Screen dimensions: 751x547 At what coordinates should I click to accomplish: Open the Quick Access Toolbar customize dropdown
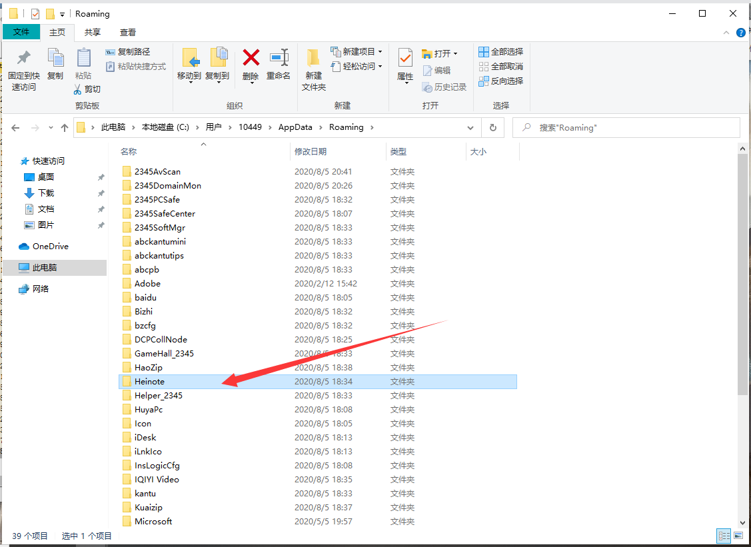point(62,15)
